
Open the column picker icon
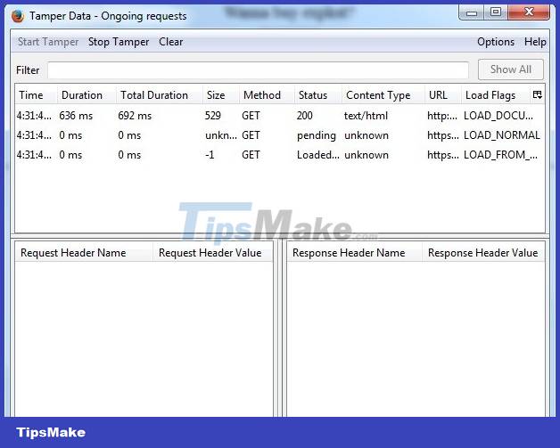pyautogui.click(x=537, y=95)
